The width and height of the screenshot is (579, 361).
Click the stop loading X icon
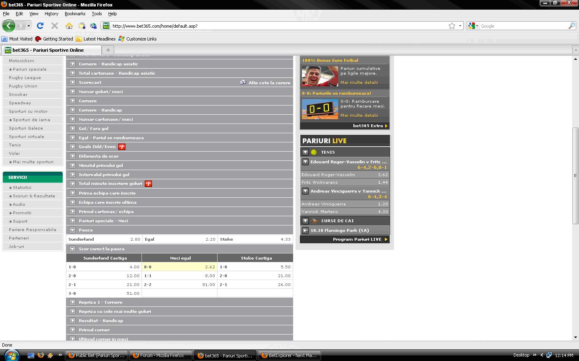[55, 26]
